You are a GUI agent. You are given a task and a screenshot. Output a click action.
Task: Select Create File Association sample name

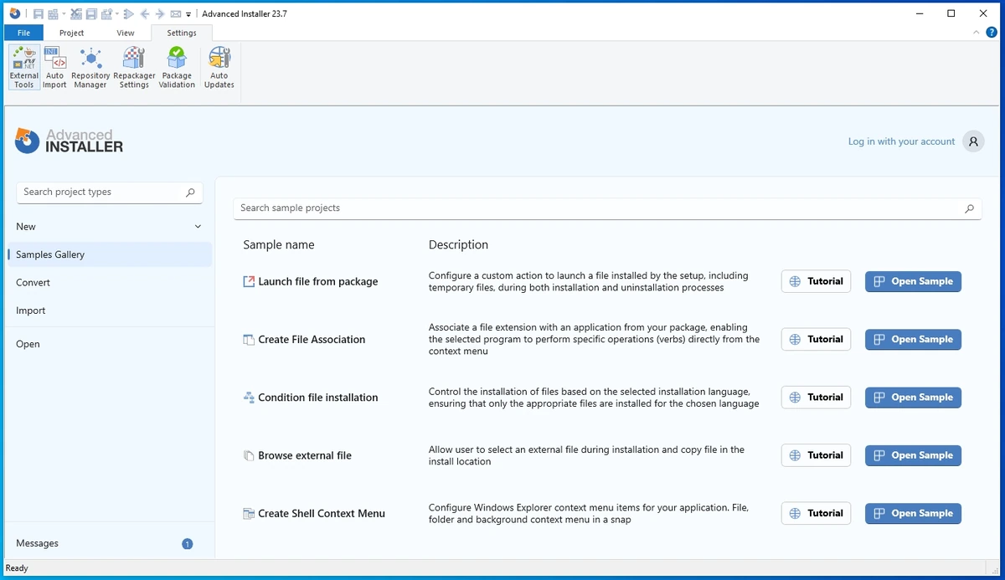(312, 340)
